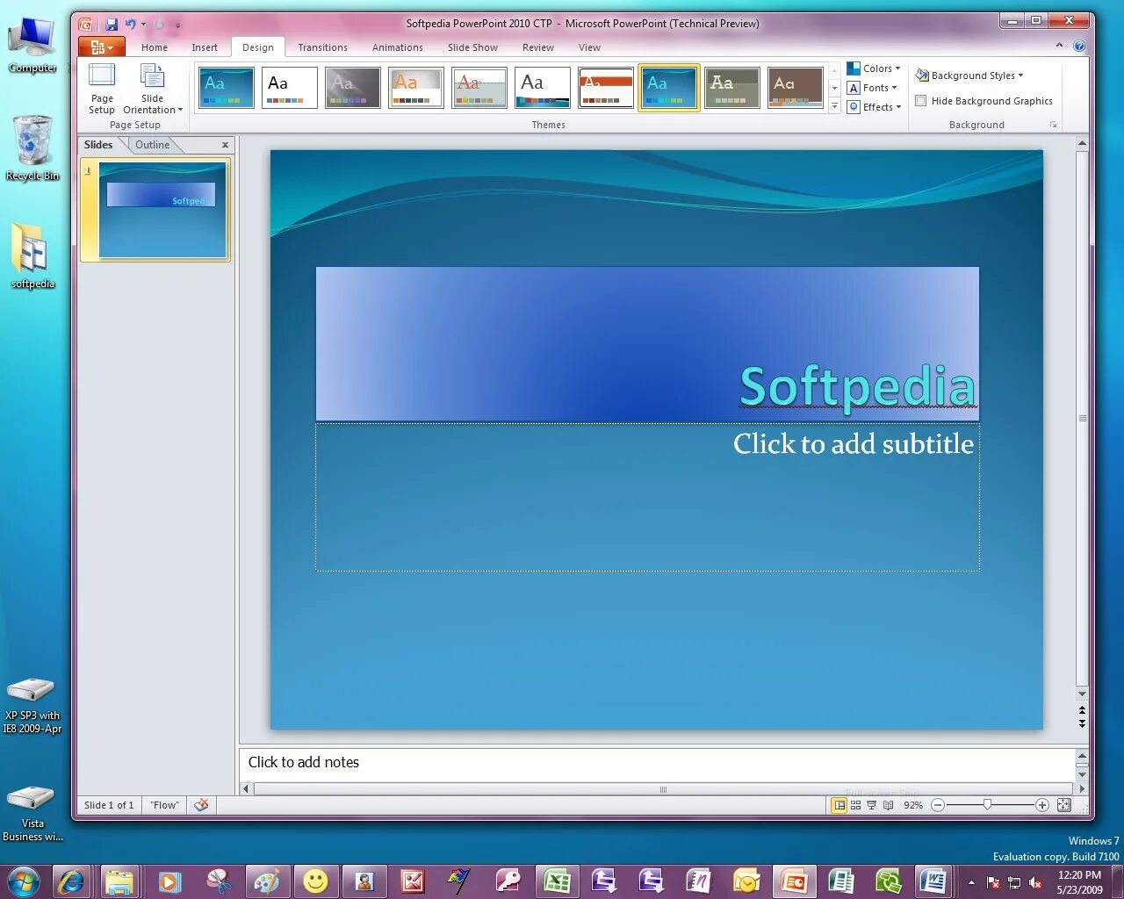Start Slide Show view from status bar
Screen dimensions: 1124x899
coord(871,805)
